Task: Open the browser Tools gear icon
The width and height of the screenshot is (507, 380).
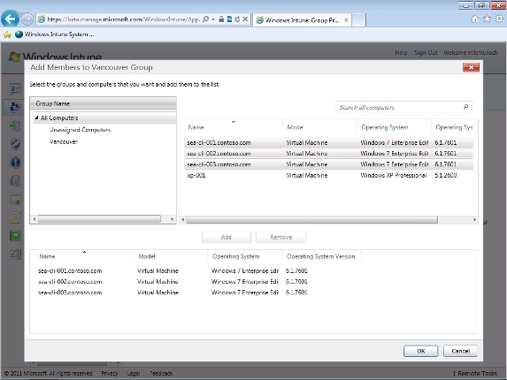Action: pos(500,19)
